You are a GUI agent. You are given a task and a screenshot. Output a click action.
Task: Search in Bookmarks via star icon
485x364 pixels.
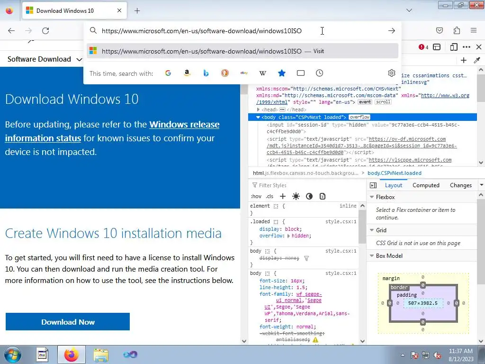281,73
